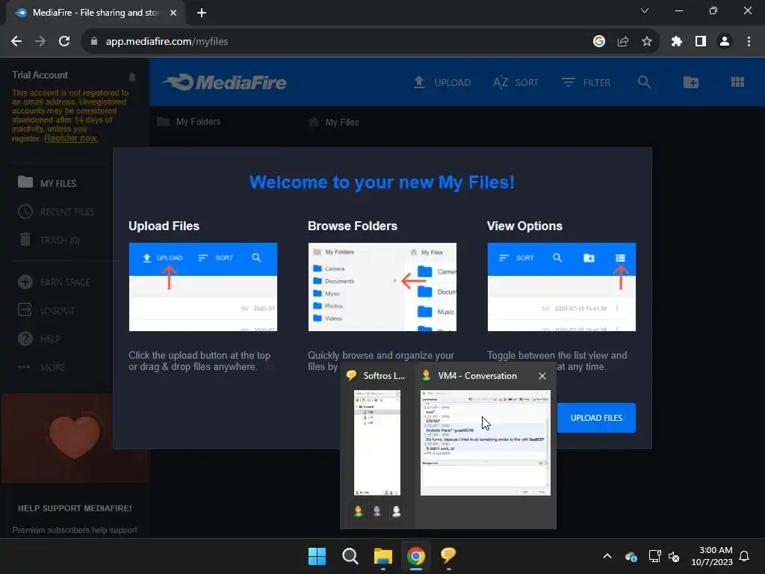This screenshot has width=765, height=574.
Task: Open Windows taskbar Search
Action: click(x=350, y=556)
